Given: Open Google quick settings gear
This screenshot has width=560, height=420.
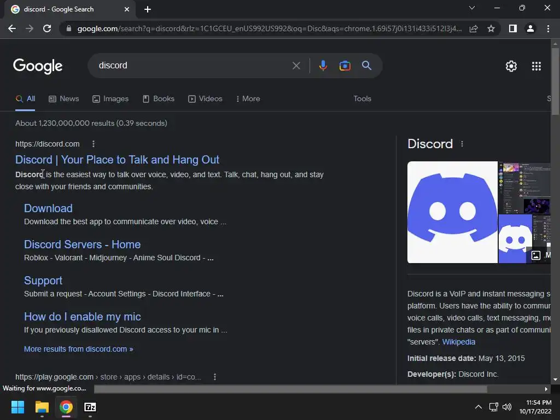Looking at the screenshot, I should pos(511,66).
